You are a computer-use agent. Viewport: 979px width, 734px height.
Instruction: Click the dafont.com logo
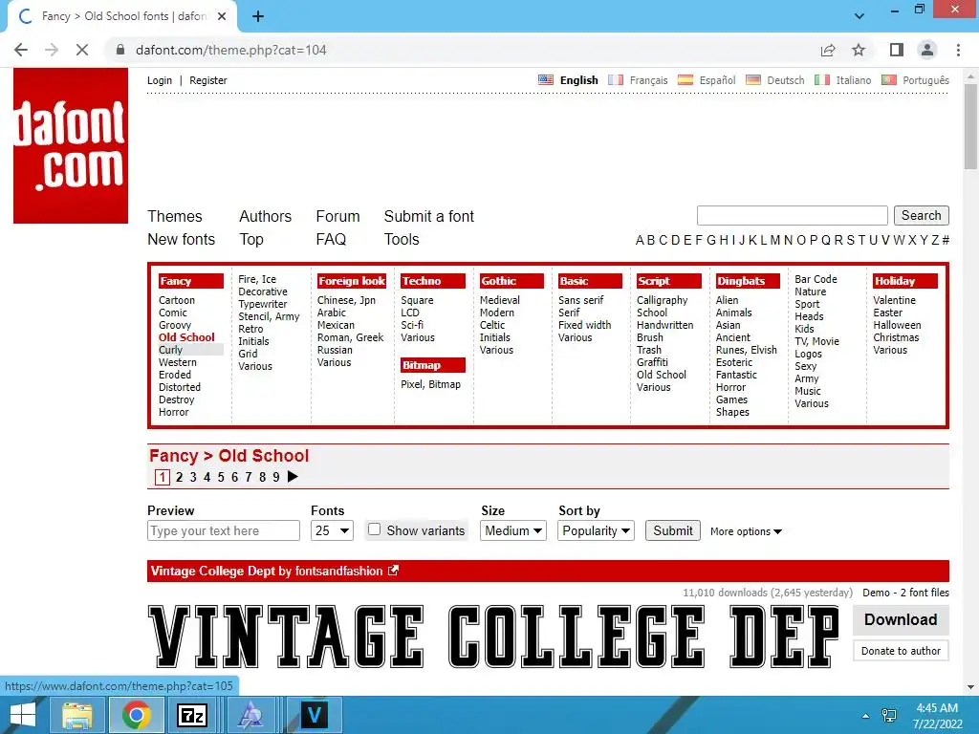(x=71, y=145)
